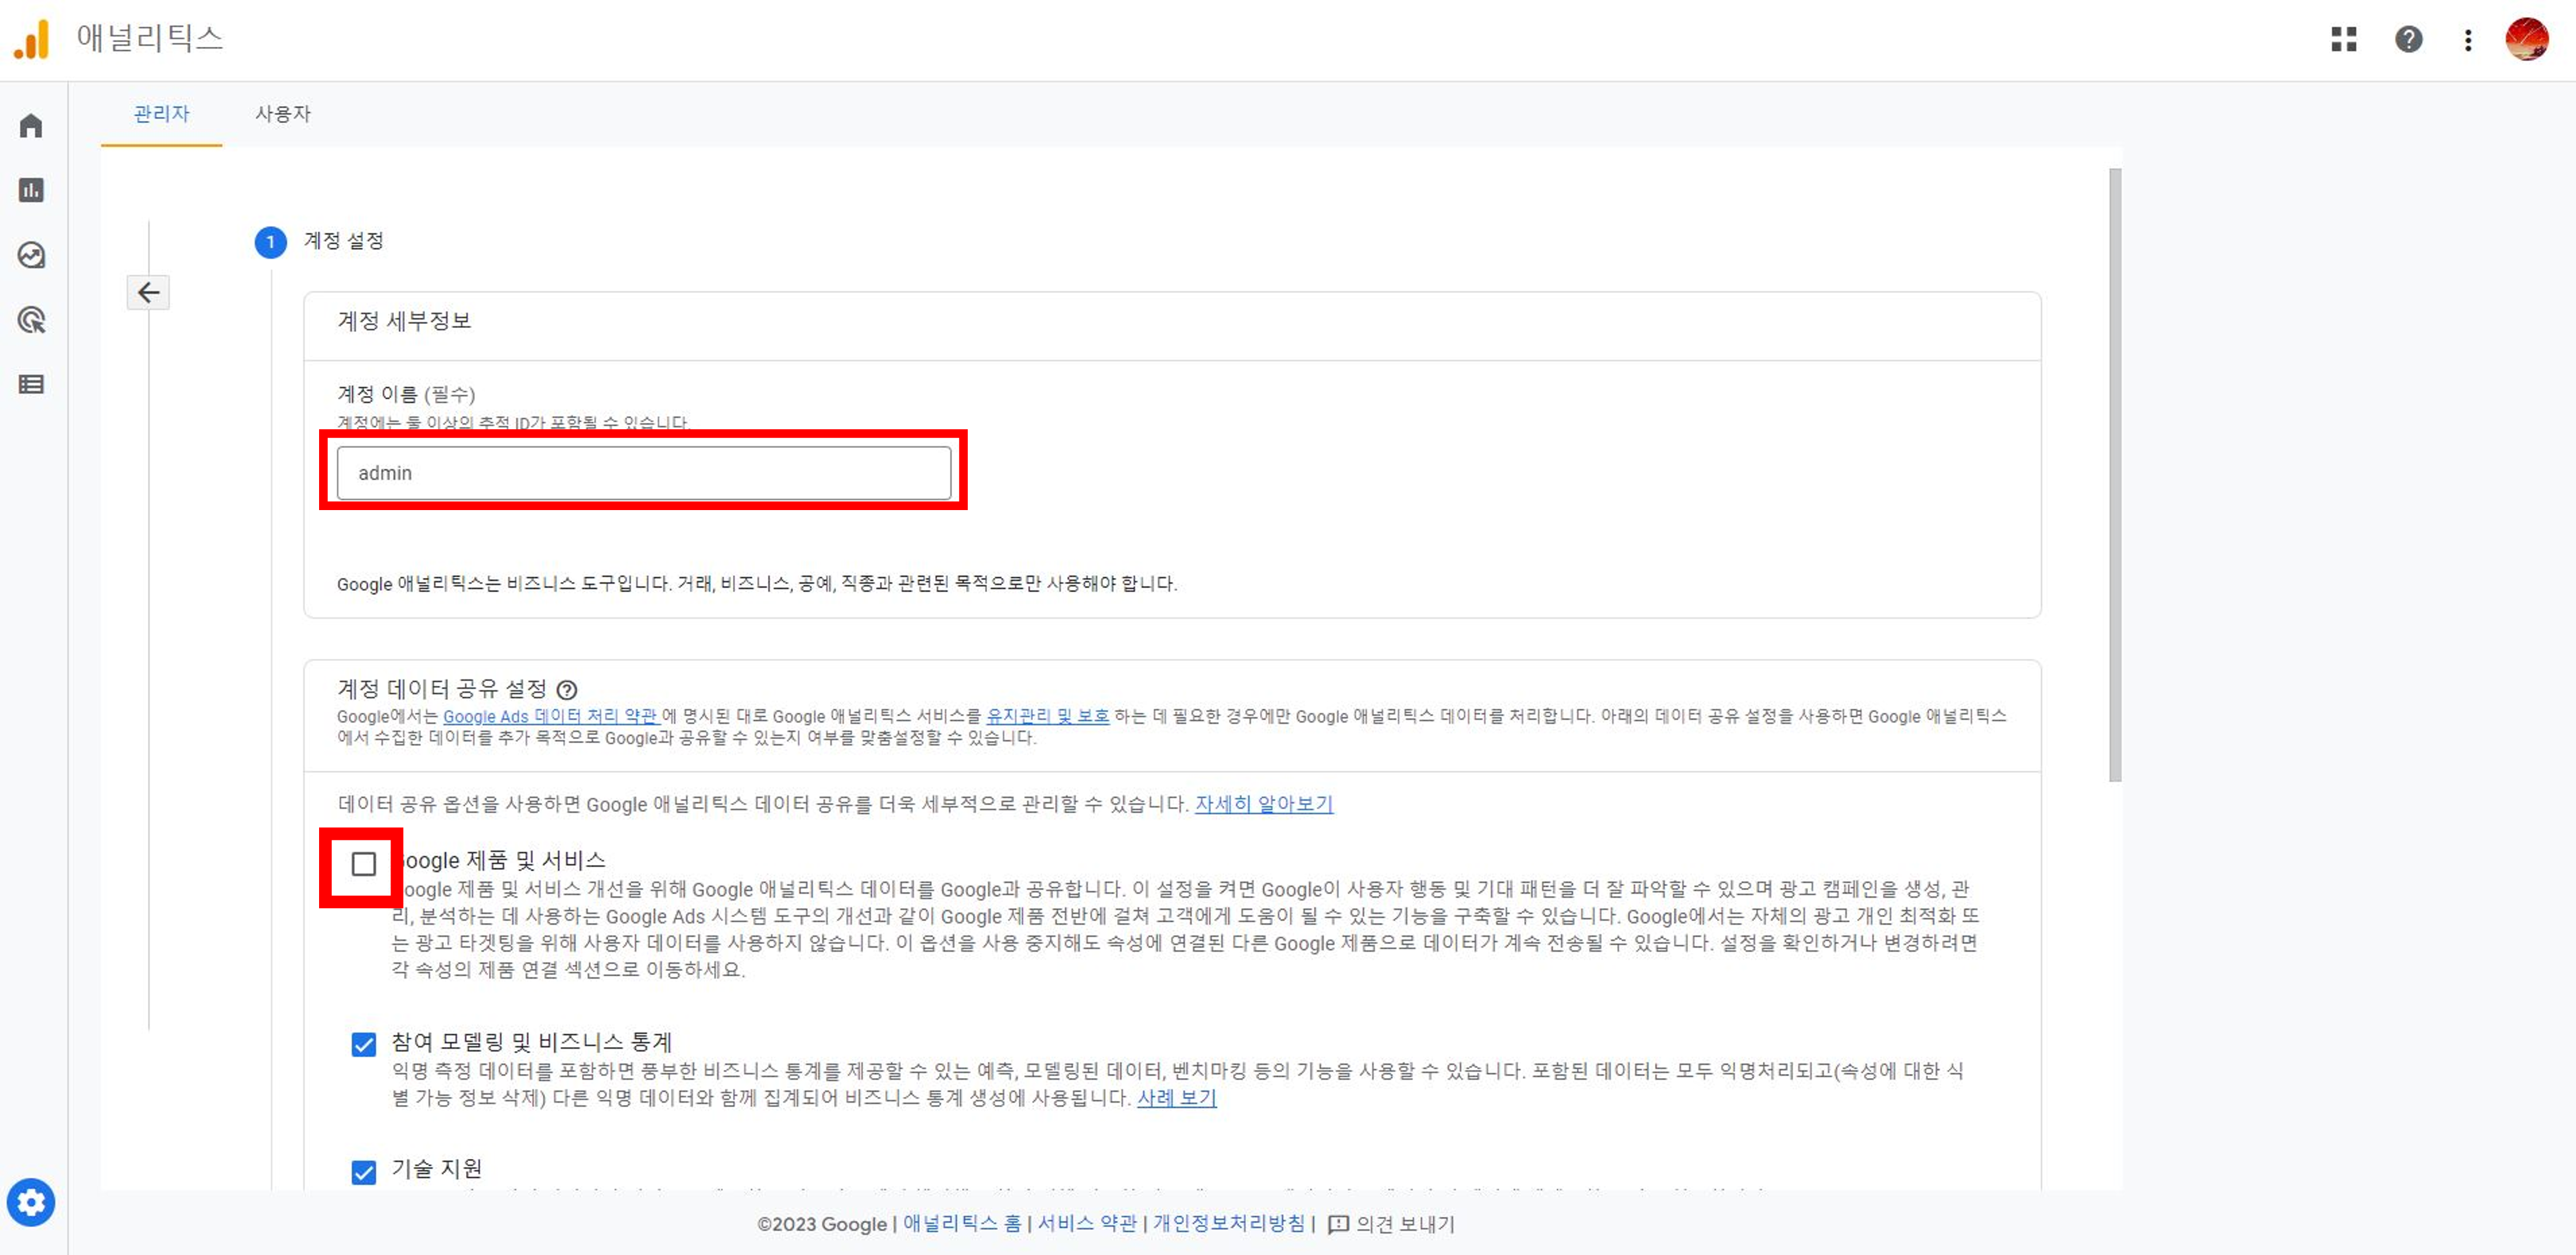Open the 유지관리 및 보호 link
The height and width of the screenshot is (1255, 2576).
pos(1047,716)
